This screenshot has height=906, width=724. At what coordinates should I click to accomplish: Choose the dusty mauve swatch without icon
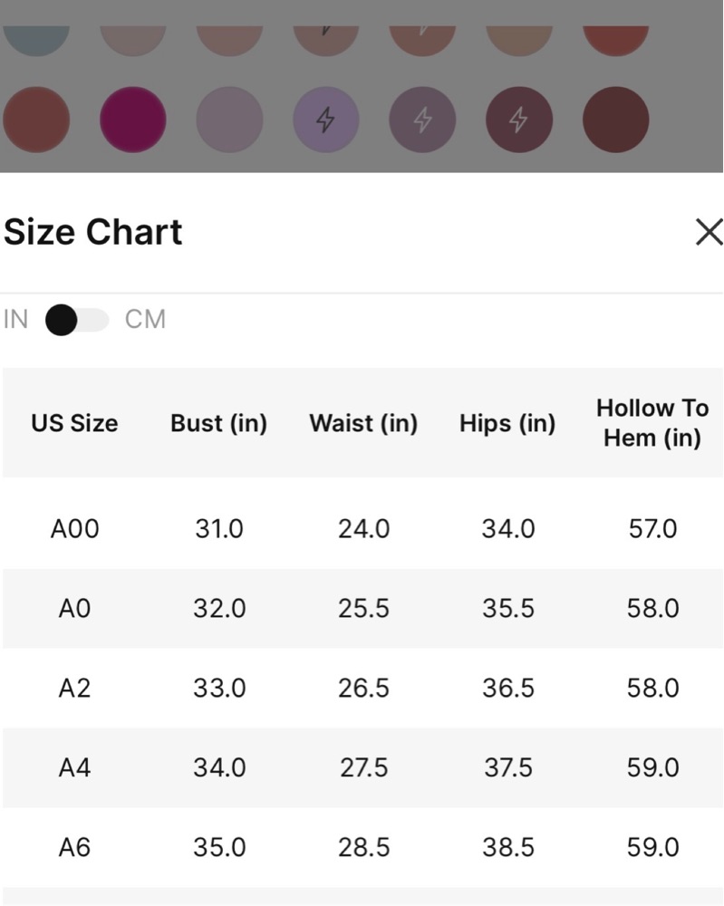tap(229, 120)
